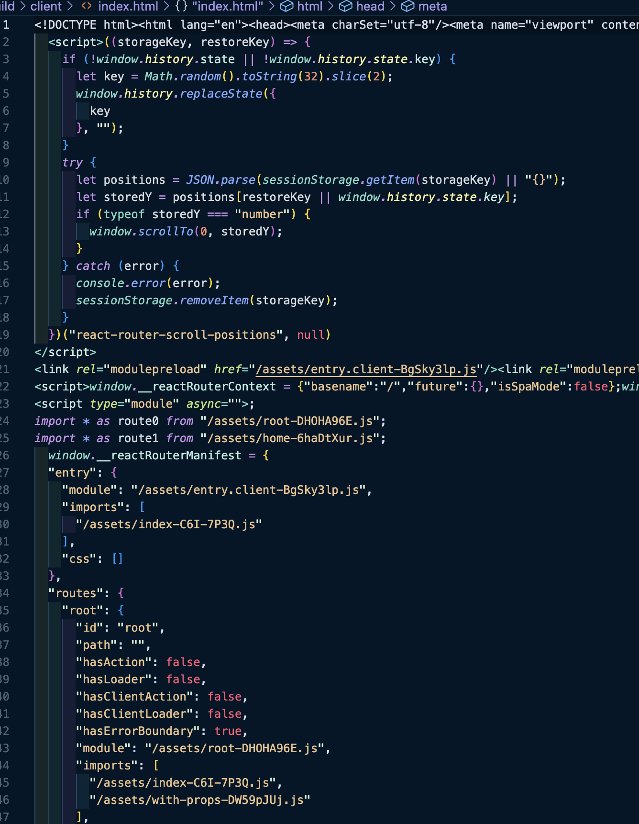Click "hasAction" key

(114, 662)
